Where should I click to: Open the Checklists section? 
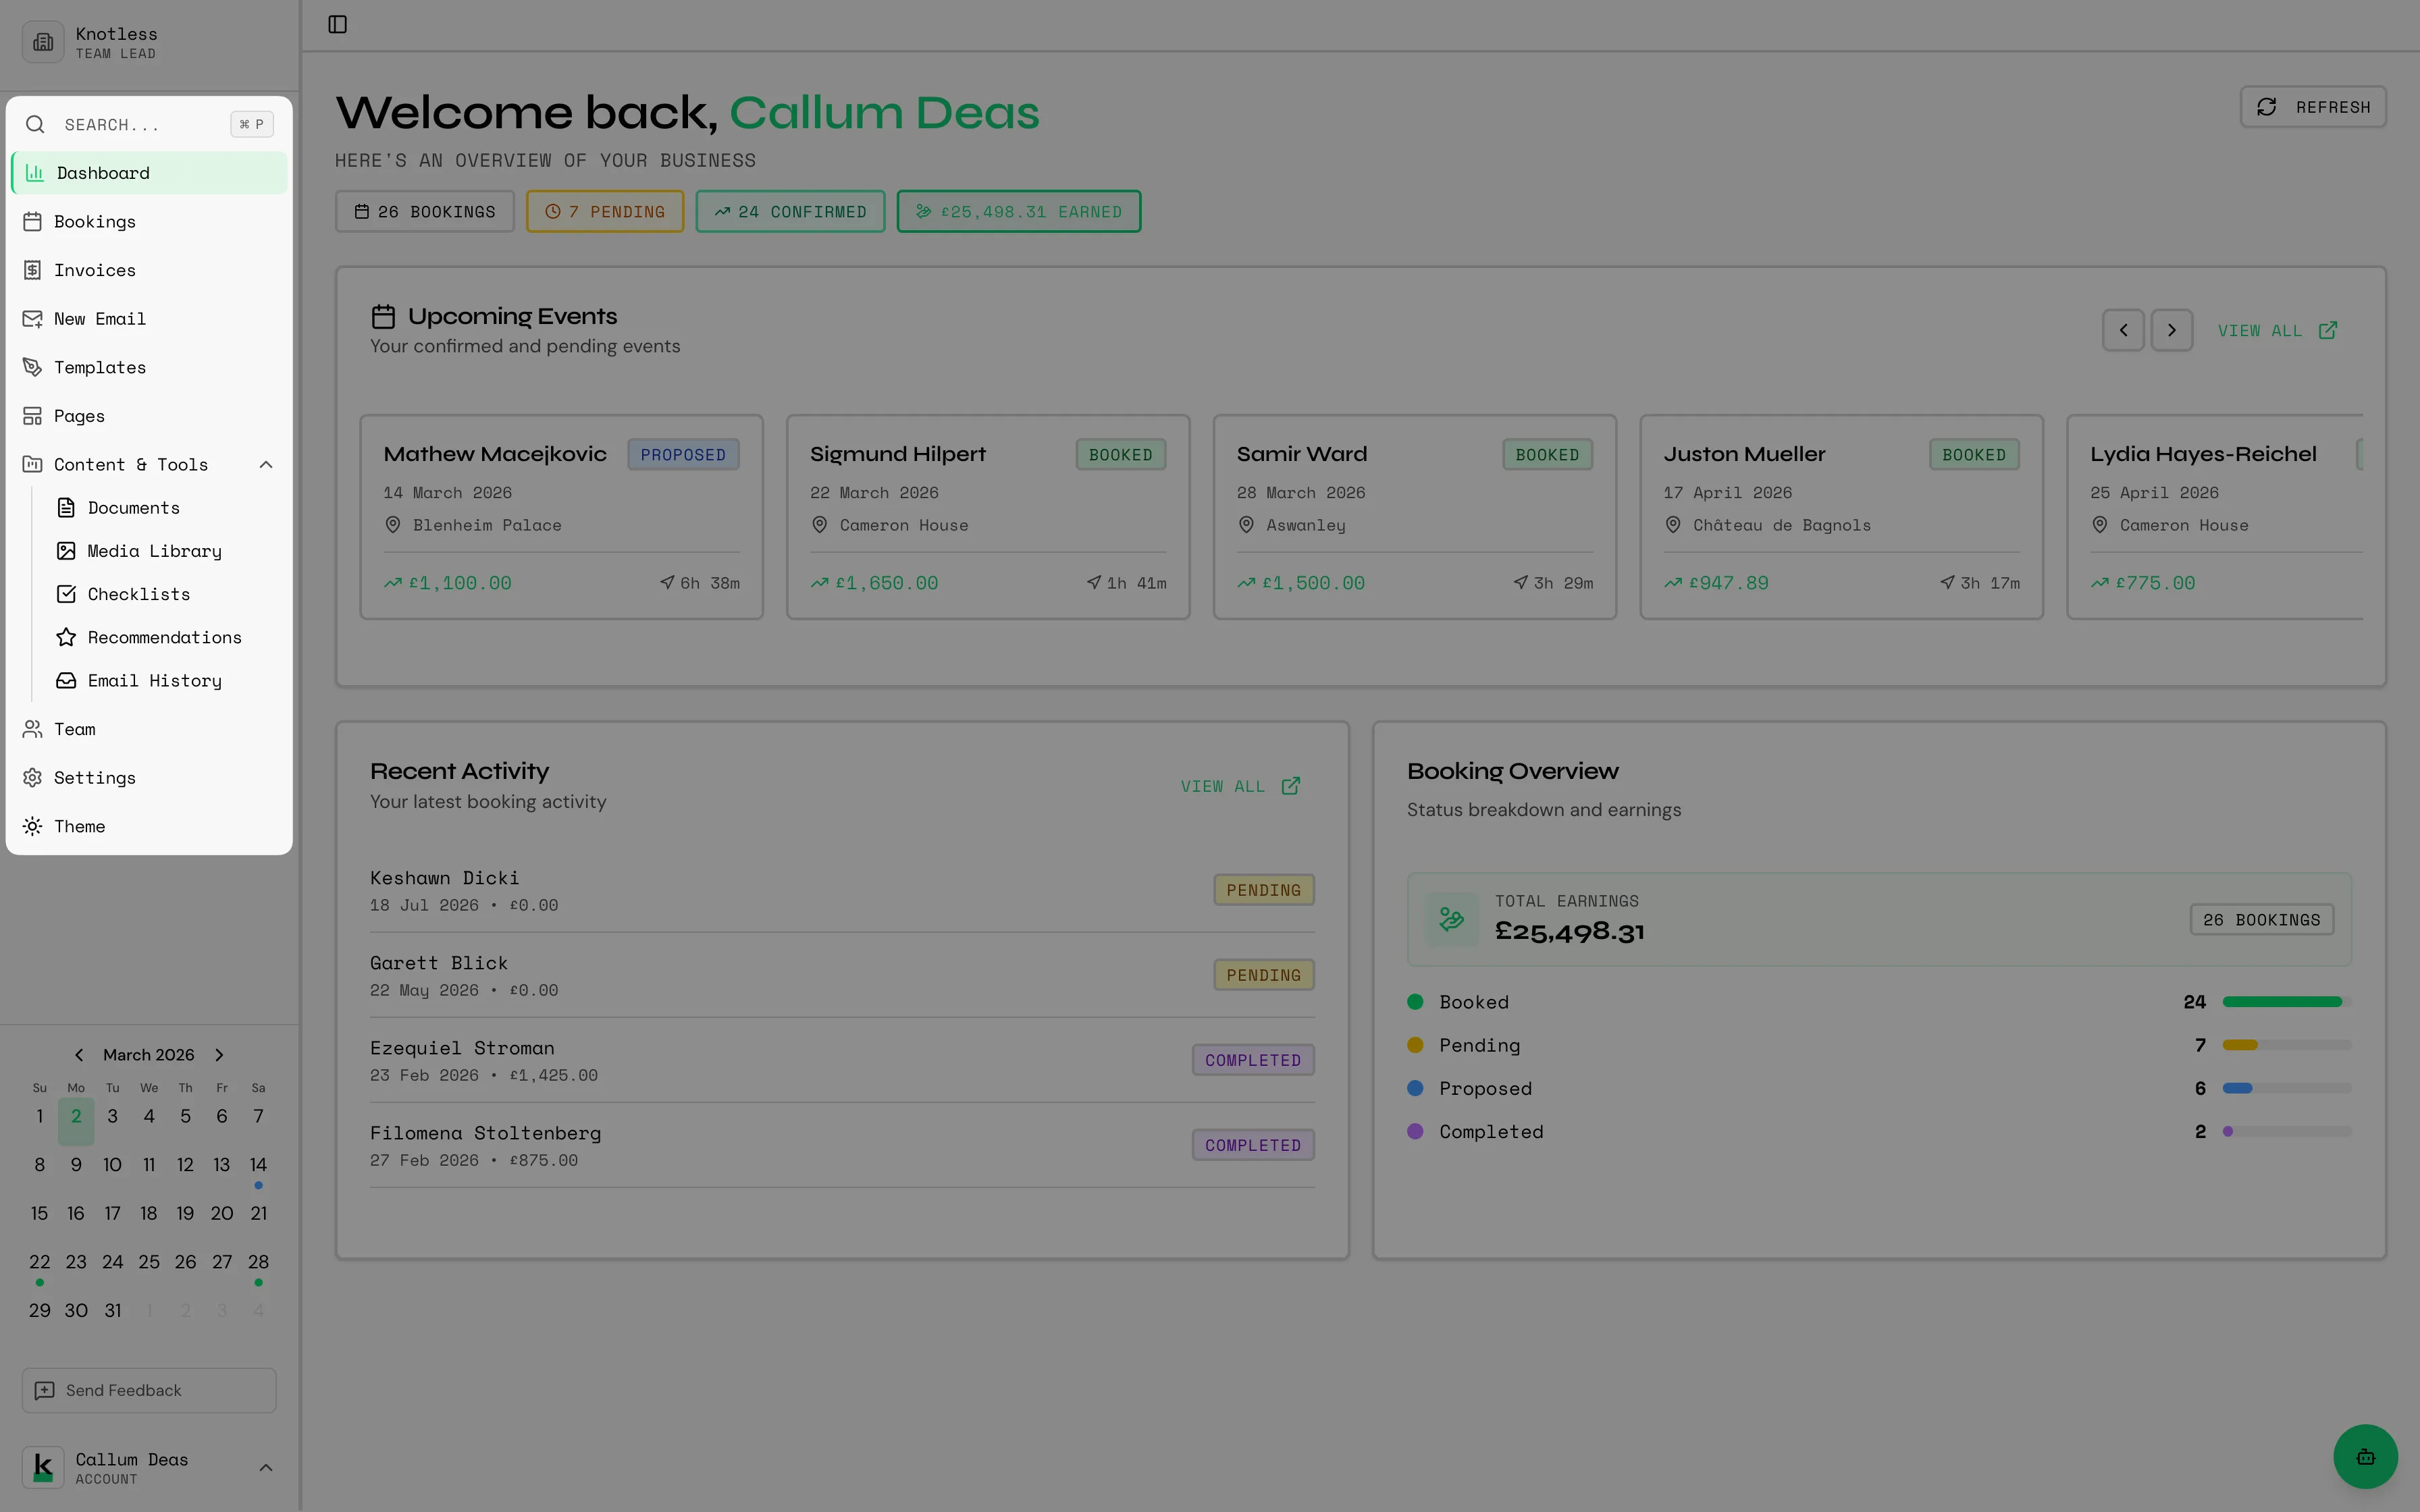(x=138, y=594)
